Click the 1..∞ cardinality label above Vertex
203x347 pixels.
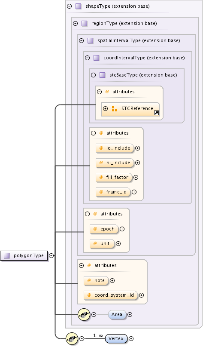pyautogui.click(x=98, y=335)
